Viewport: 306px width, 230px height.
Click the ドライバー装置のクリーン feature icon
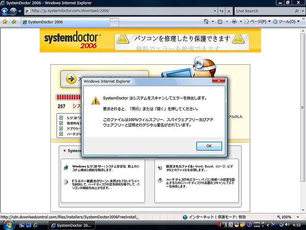tap(66, 182)
